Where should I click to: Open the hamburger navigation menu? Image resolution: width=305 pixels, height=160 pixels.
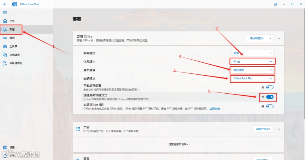click(x=5, y=13)
